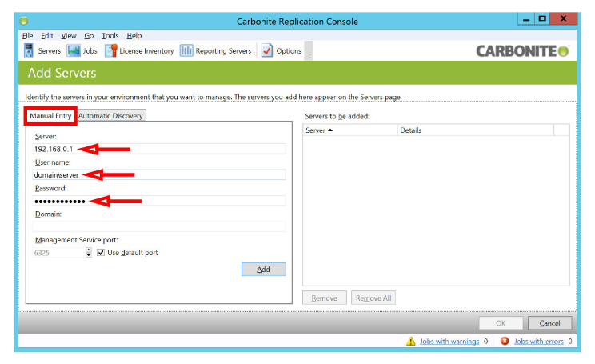
Task: Toggle the Use default port checkbox
Action: pos(101,253)
